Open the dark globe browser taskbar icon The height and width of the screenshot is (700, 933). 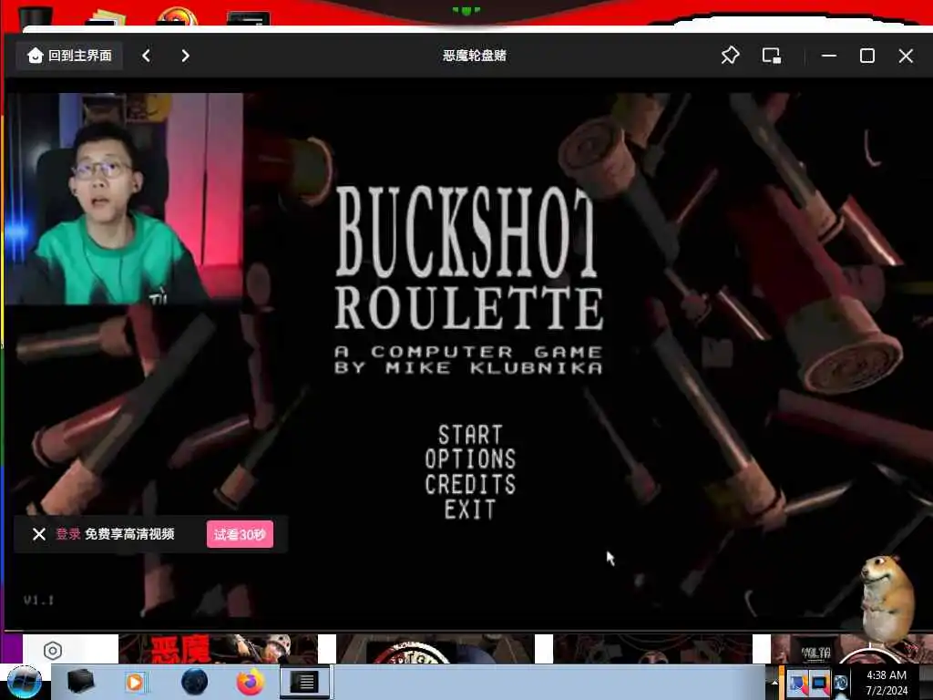(194, 682)
